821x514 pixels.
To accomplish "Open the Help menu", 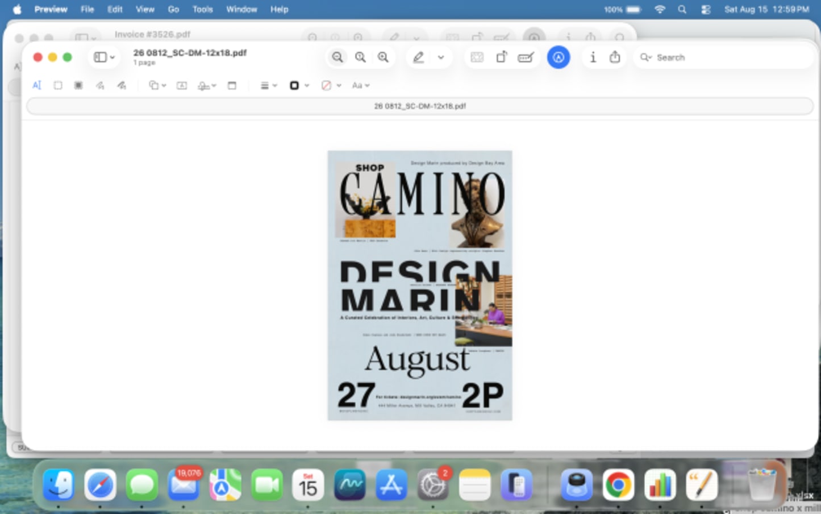I will [x=279, y=9].
